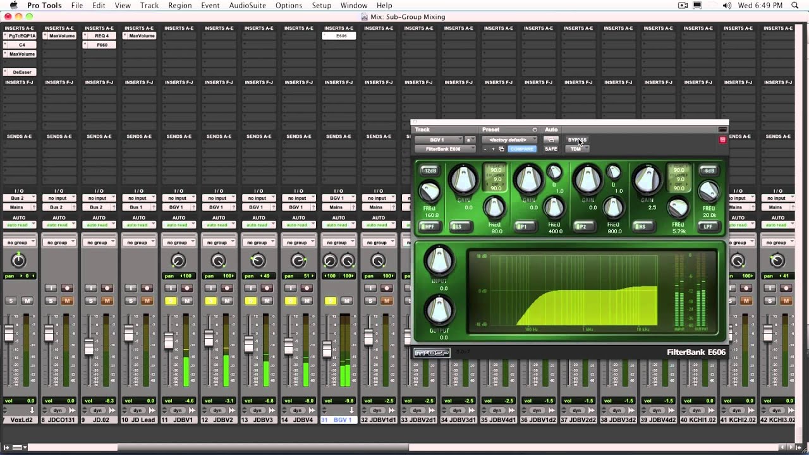Open the Event menu
Image resolution: width=809 pixels, height=455 pixels.
210,6
